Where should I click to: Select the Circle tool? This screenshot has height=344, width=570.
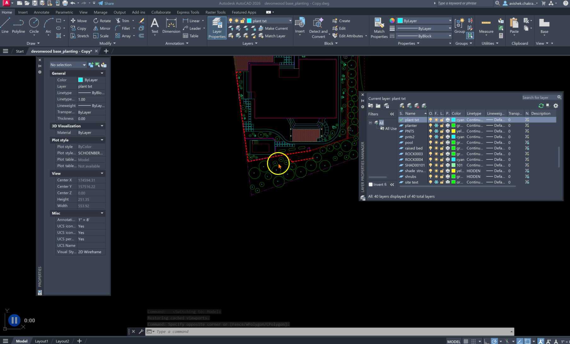coord(34,26)
